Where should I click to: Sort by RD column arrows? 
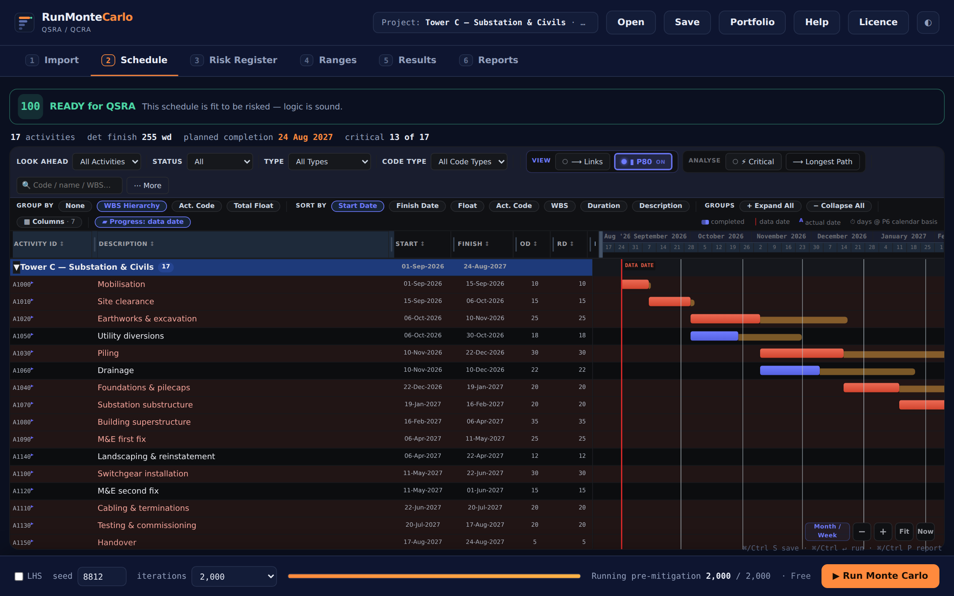tap(572, 244)
